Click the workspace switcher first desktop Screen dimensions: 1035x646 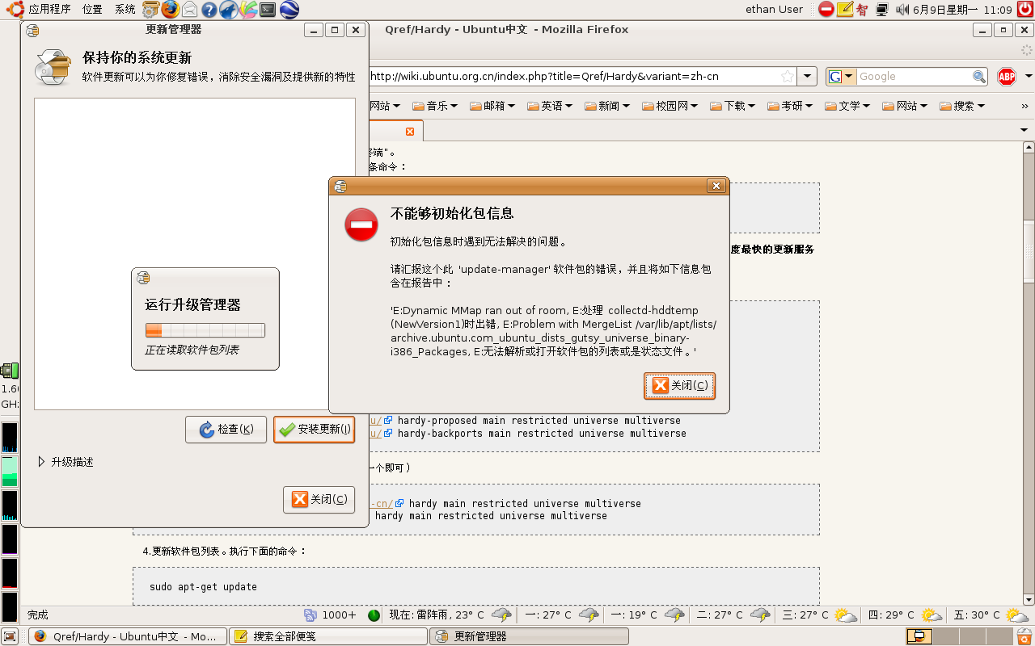coord(919,636)
